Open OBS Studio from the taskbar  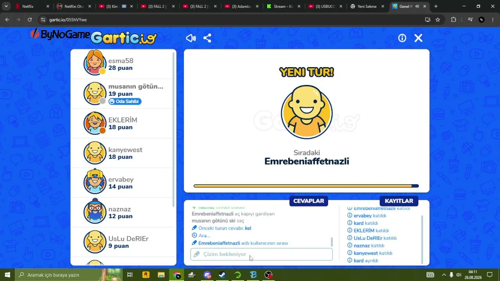(269, 275)
